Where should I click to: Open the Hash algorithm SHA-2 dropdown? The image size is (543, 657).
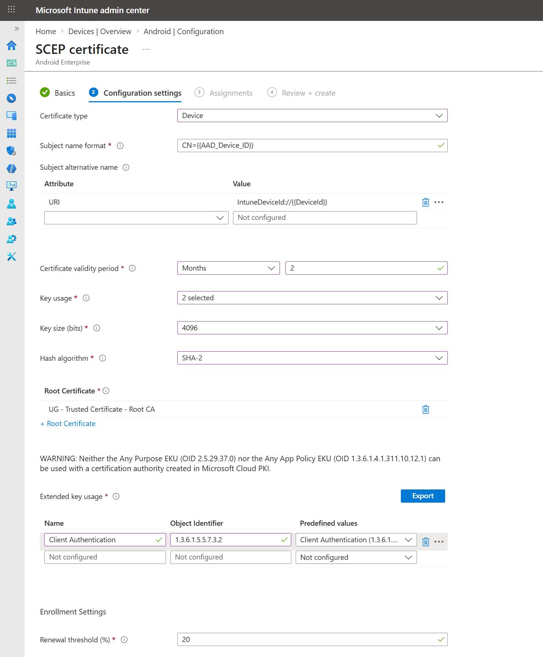click(312, 358)
